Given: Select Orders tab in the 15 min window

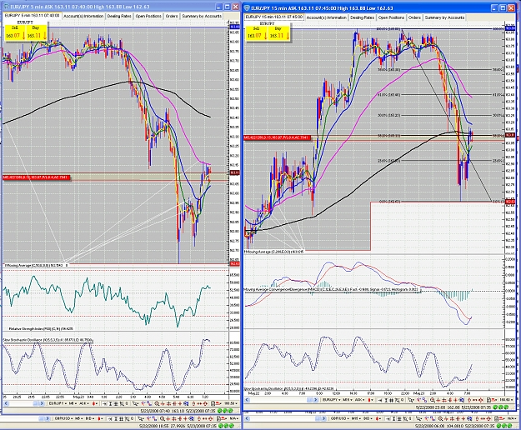Looking at the screenshot, I should point(414,17).
